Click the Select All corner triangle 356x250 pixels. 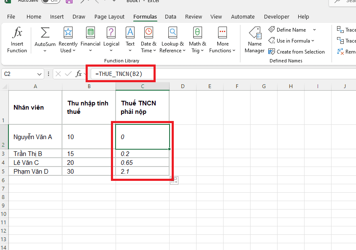pyautogui.click(x=4, y=86)
